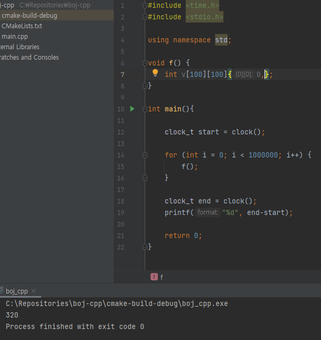The image size is (321, 340).
Task: Click the highlighted std identifier
Action: pos(221,40)
